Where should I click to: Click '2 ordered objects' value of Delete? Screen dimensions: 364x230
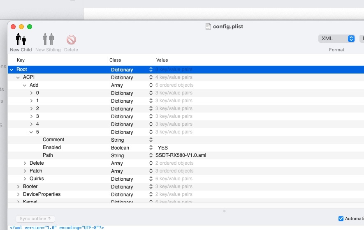[x=174, y=163]
